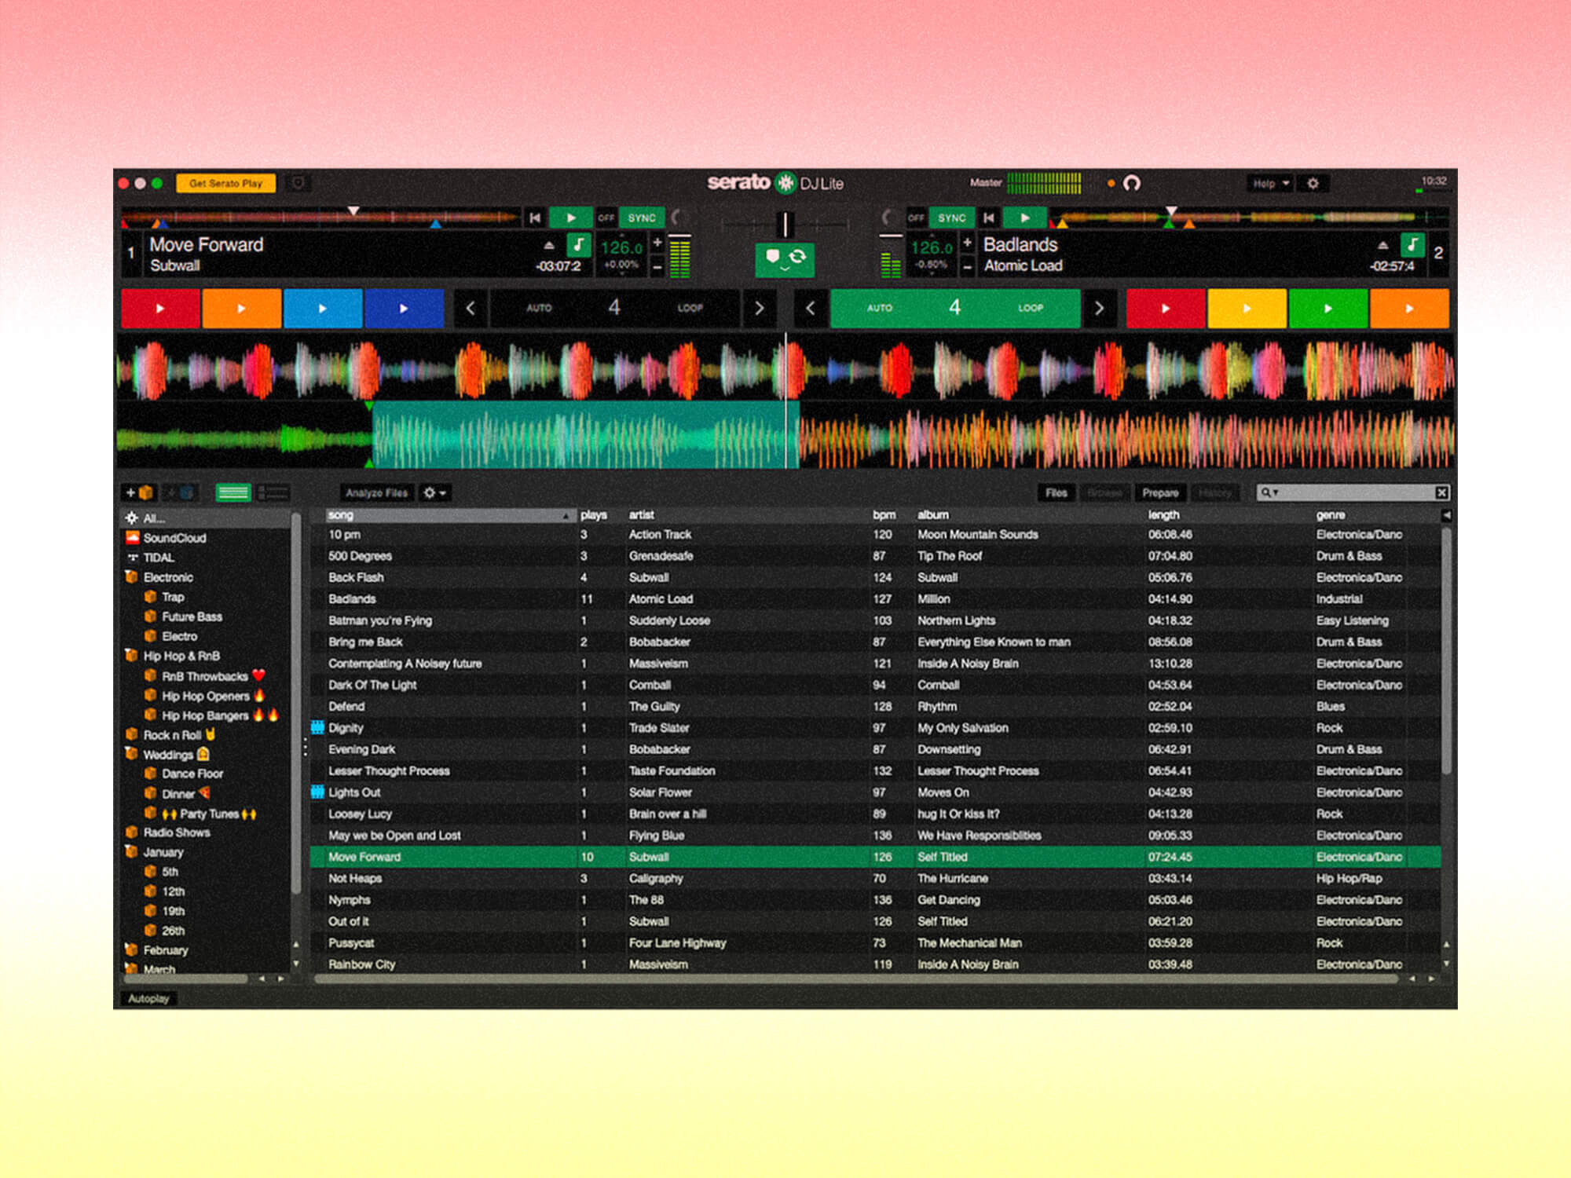Click the Autoplay button
This screenshot has width=1571, height=1178.
[x=148, y=999]
